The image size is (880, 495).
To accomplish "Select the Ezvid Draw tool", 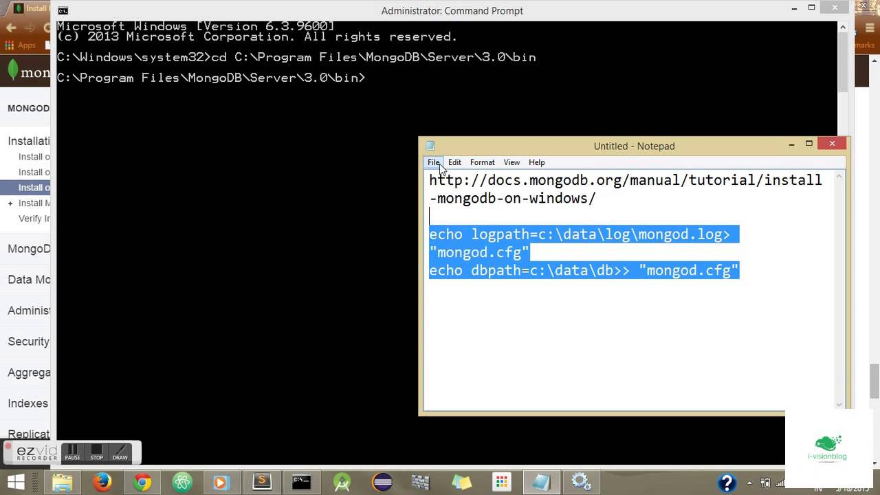I will 120,452.
